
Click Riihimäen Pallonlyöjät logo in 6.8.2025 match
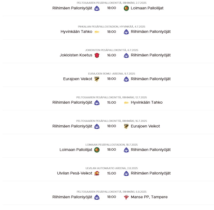click(x=97, y=197)
